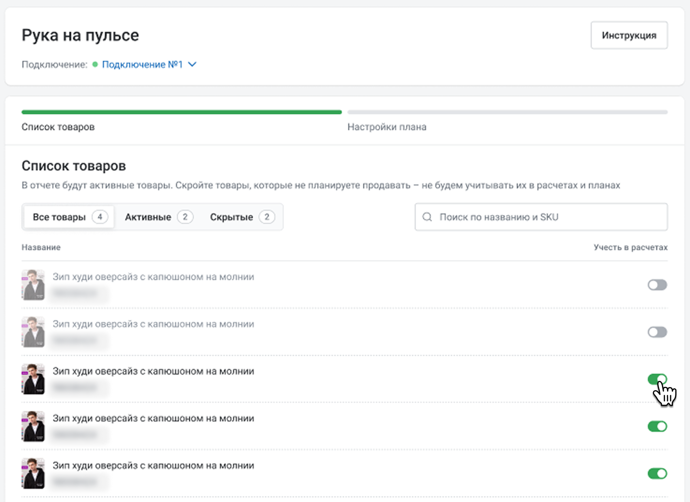Click the third product's hoodie thumbnail
The height and width of the screenshot is (502, 690).
pos(33,379)
